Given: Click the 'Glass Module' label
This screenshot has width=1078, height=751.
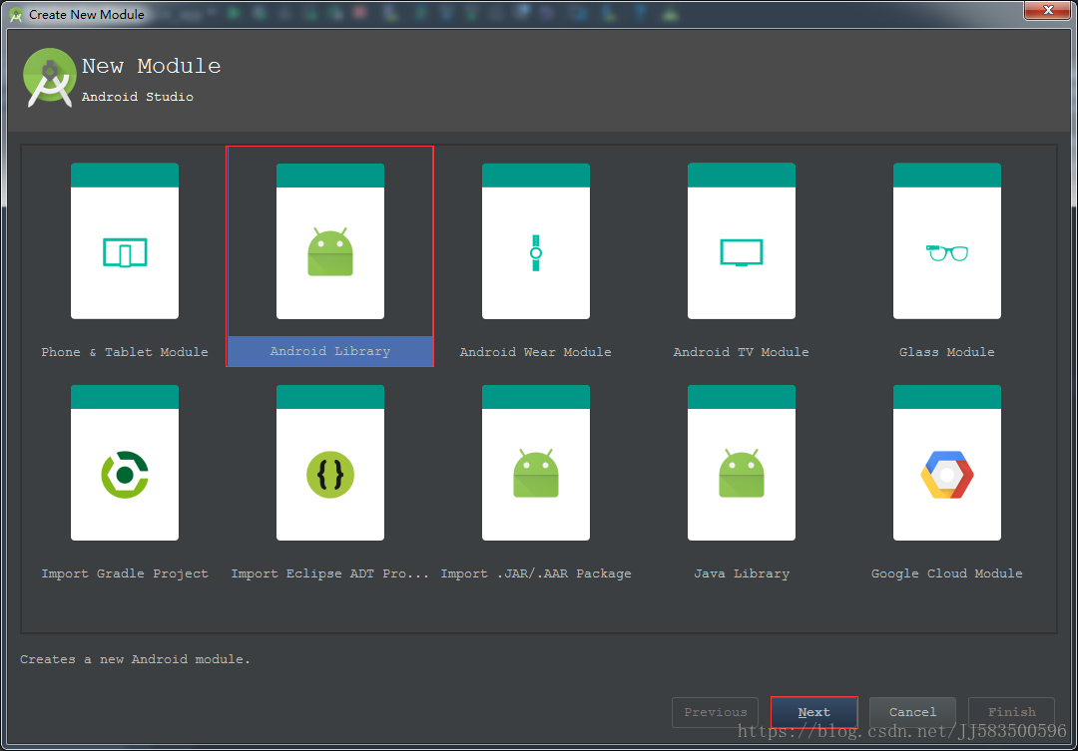Looking at the screenshot, I should point(946,352).
